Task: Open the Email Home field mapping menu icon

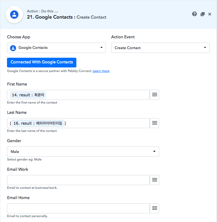Action: pyautogui.click(x=154, y=208)
